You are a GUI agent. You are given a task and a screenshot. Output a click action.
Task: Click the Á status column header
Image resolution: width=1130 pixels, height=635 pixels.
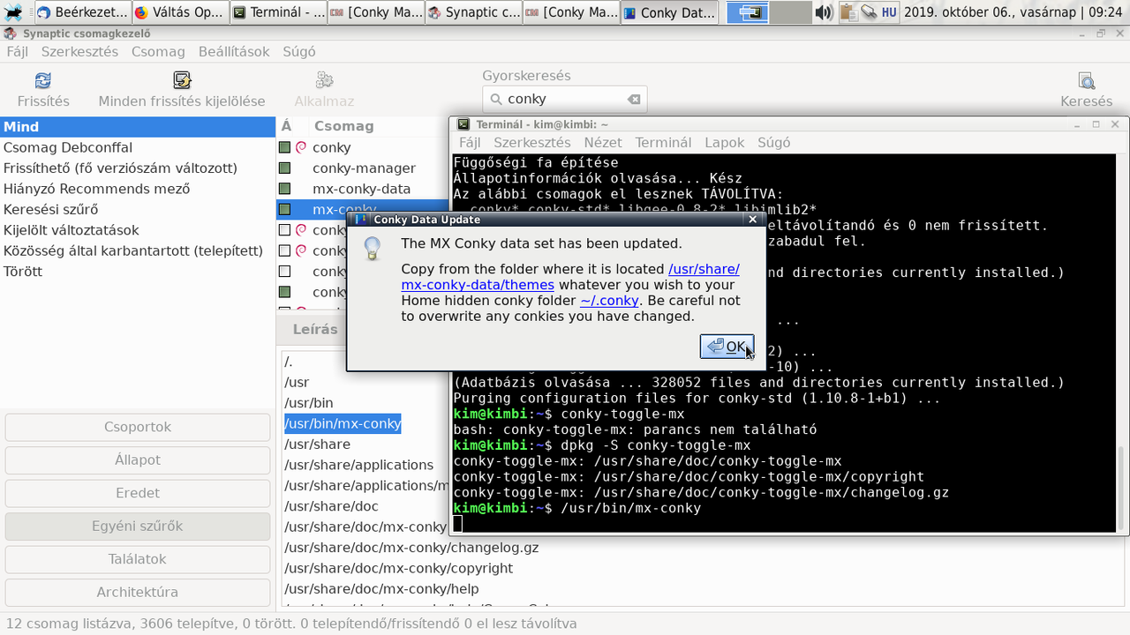pos(286,126)
